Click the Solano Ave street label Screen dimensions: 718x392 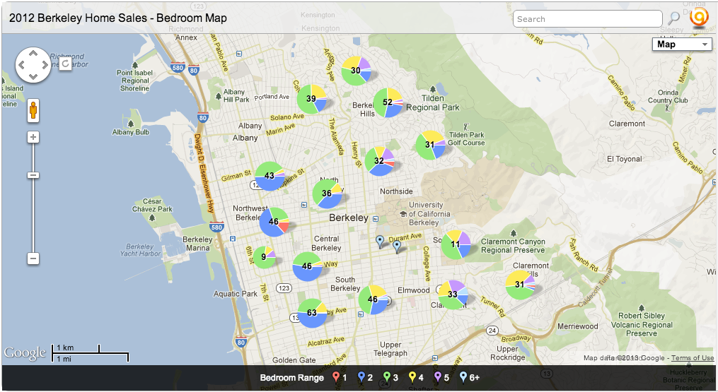coord(287,117)
